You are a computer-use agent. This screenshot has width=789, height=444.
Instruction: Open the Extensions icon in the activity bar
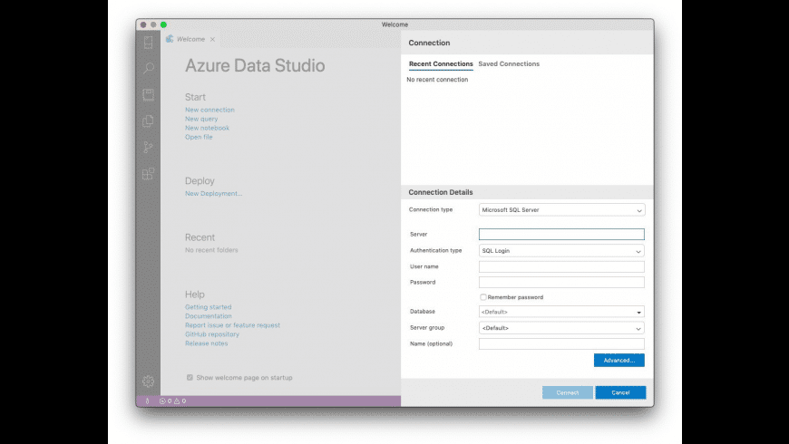(148, 174)
